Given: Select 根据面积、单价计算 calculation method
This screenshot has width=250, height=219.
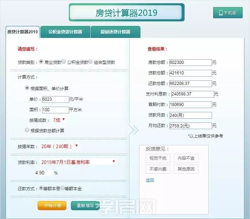Looking at the screenshot, I should coord(27,88).
